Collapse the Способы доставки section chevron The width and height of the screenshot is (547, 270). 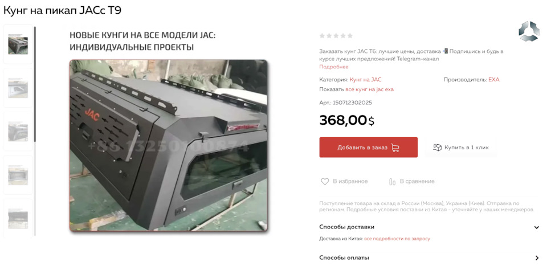(x=537, y=227)
